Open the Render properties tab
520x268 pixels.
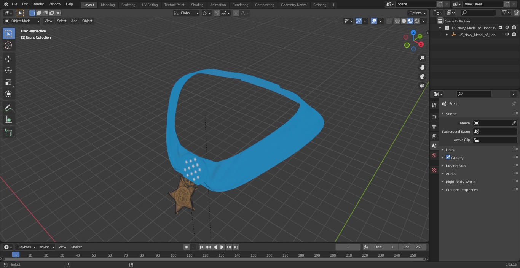(x=434, y=117)
